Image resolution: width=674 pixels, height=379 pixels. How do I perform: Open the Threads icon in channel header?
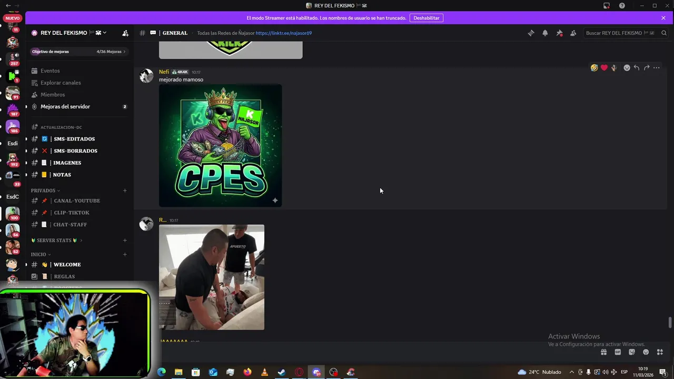pyautogui.click(x=531, y=33)
